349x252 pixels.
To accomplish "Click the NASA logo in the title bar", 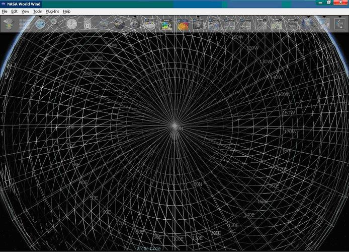I will (3, 4).
